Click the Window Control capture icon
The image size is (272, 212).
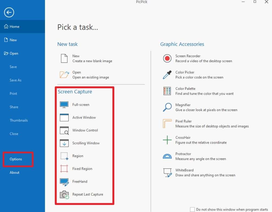click(64, 131)
